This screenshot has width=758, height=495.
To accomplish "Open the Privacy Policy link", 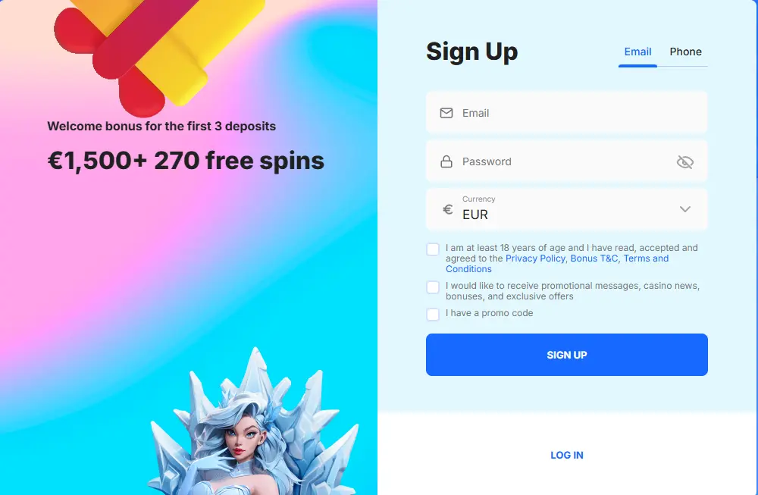I will [x=535, y=258].
